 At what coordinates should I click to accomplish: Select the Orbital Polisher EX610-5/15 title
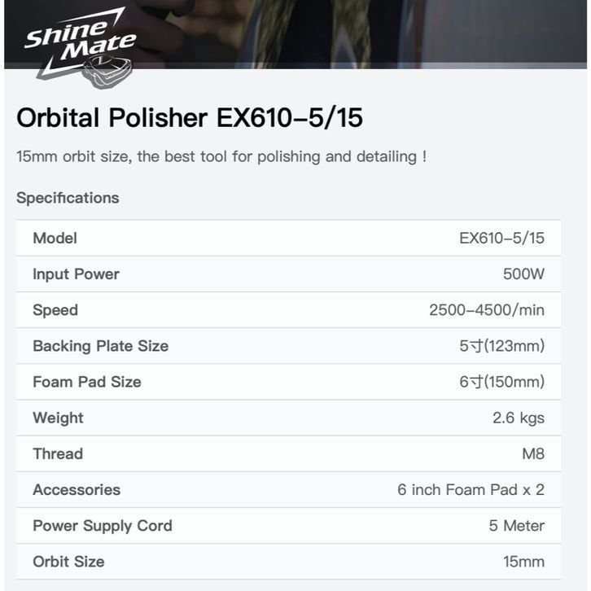coord(190,118)
